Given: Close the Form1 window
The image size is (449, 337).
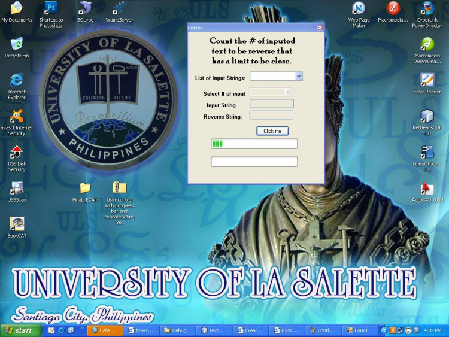Looking at the screenshot, I should (320, 28).
